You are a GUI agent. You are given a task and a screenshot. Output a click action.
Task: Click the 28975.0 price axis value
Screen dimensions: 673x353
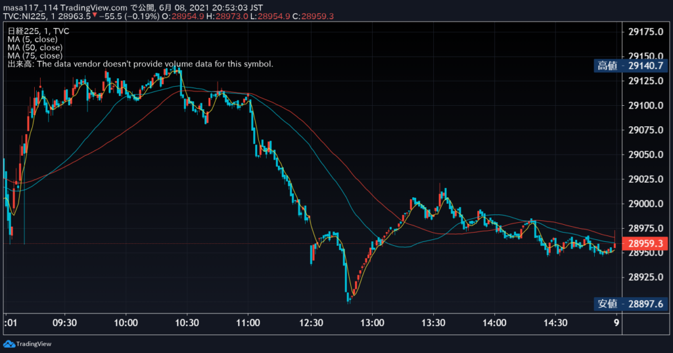(x=645, y=229)
